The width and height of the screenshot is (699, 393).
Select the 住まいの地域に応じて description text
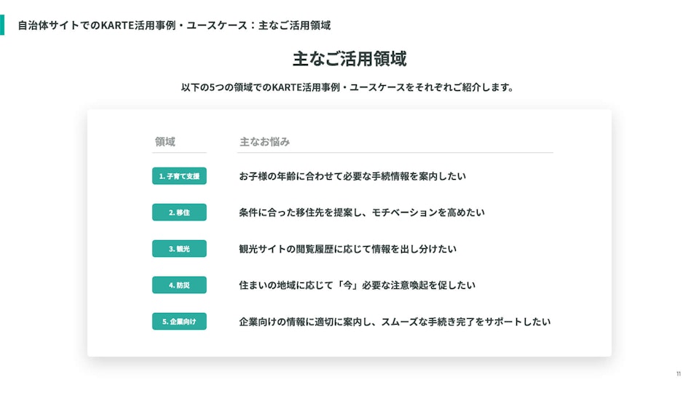(357, 285)
